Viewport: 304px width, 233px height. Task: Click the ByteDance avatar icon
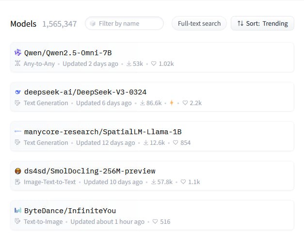[x=18, y=211]
